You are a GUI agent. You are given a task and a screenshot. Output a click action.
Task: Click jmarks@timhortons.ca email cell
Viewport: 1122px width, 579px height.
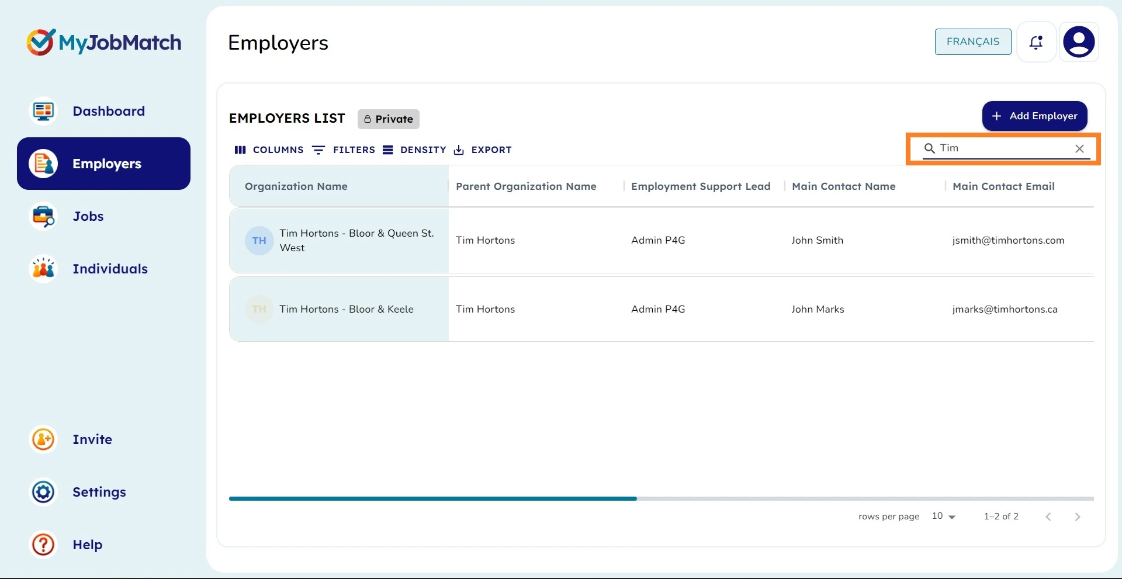1005,309
